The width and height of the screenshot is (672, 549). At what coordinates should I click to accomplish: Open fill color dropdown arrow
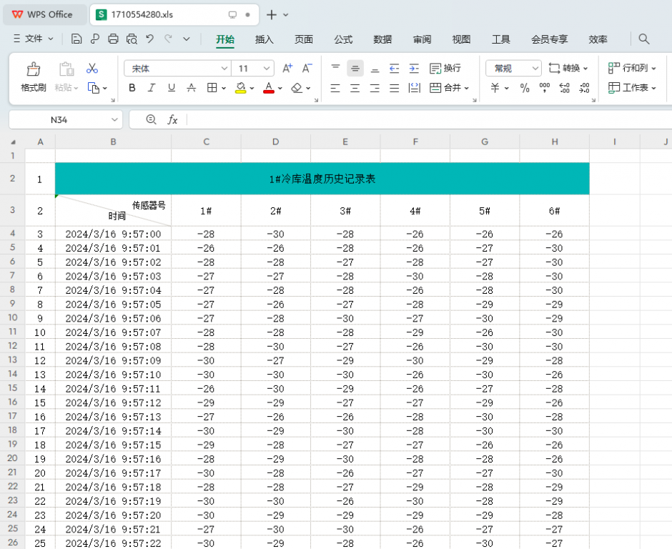252,89
